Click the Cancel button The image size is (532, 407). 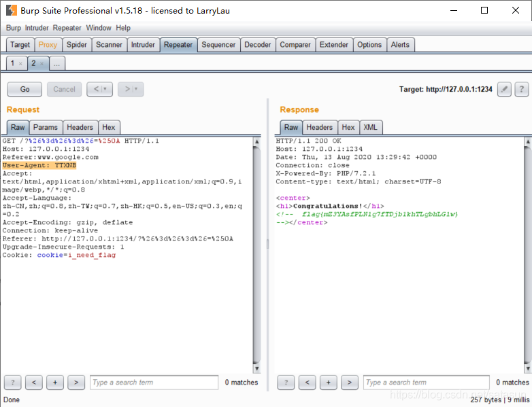[64, 90]
